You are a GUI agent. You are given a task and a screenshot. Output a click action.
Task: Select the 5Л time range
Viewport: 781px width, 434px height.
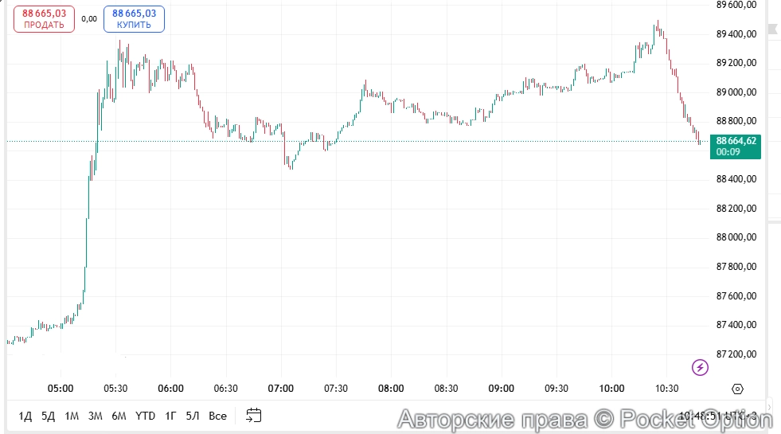193,416
